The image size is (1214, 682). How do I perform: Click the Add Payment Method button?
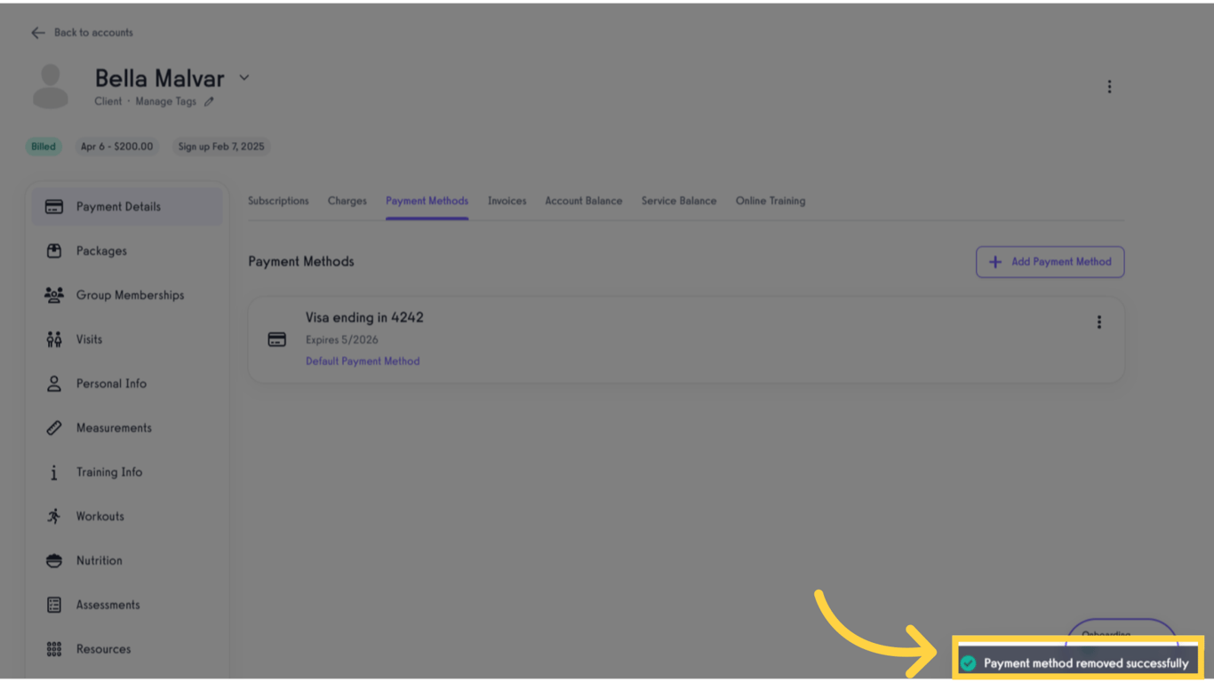coord(1050,262)
